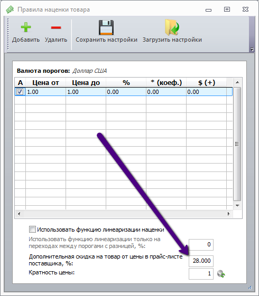Click the additional discount field showing 28.000
The image size is (259, 296).
coord(201,261)
